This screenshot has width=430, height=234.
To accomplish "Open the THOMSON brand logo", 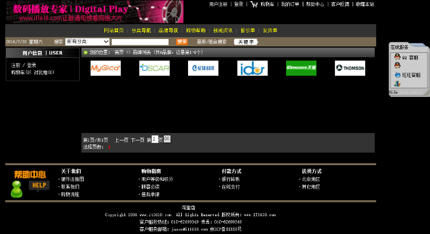I will (350, 68).
